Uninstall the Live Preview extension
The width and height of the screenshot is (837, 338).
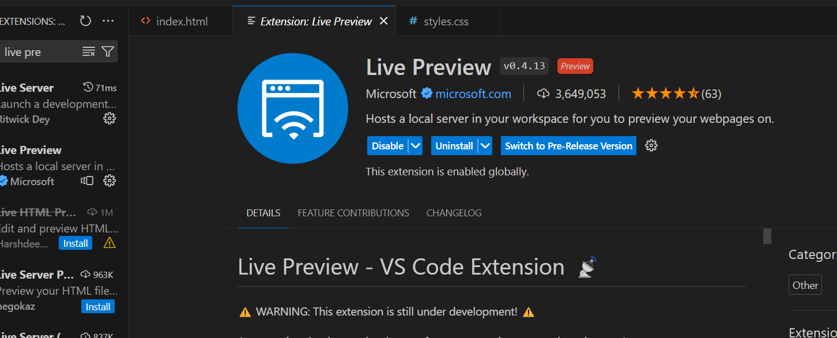coord(455,146)
